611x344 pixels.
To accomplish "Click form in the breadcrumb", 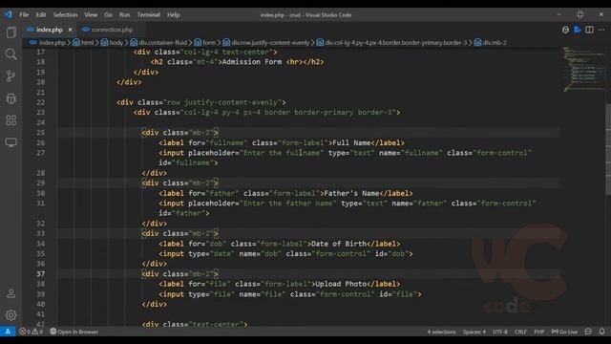I will tap(209, 42).
